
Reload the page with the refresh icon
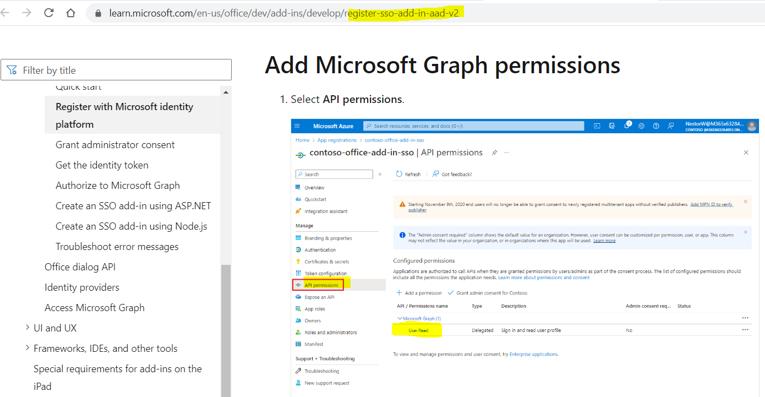pyautogui.click(x=48, y=13)
